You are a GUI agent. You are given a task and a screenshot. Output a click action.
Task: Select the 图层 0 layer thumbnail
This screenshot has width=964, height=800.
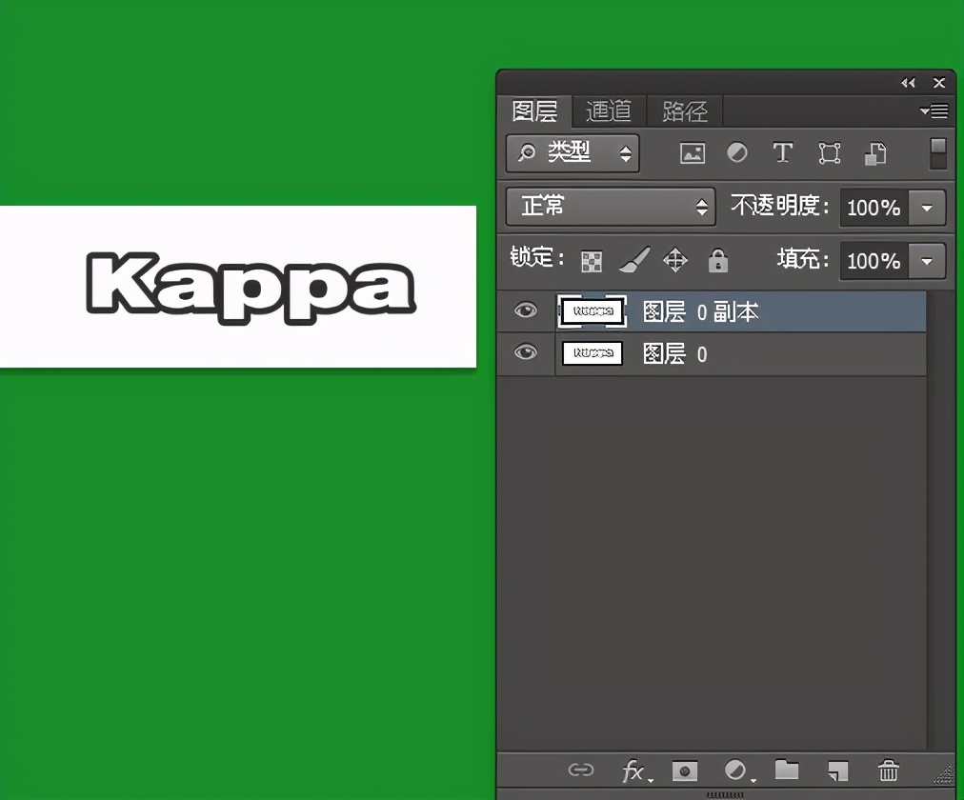tap(592, 354)
